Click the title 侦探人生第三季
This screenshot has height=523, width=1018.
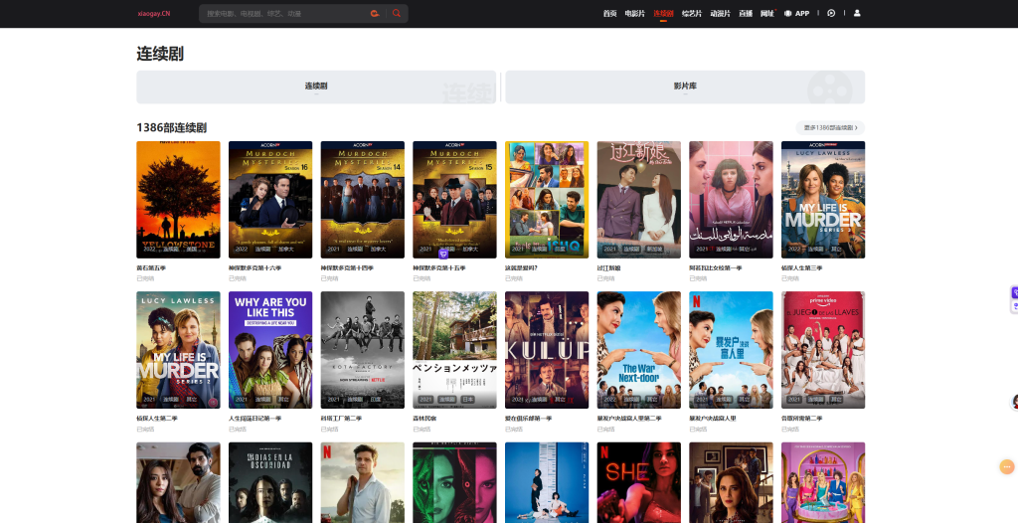pos(802,268)
